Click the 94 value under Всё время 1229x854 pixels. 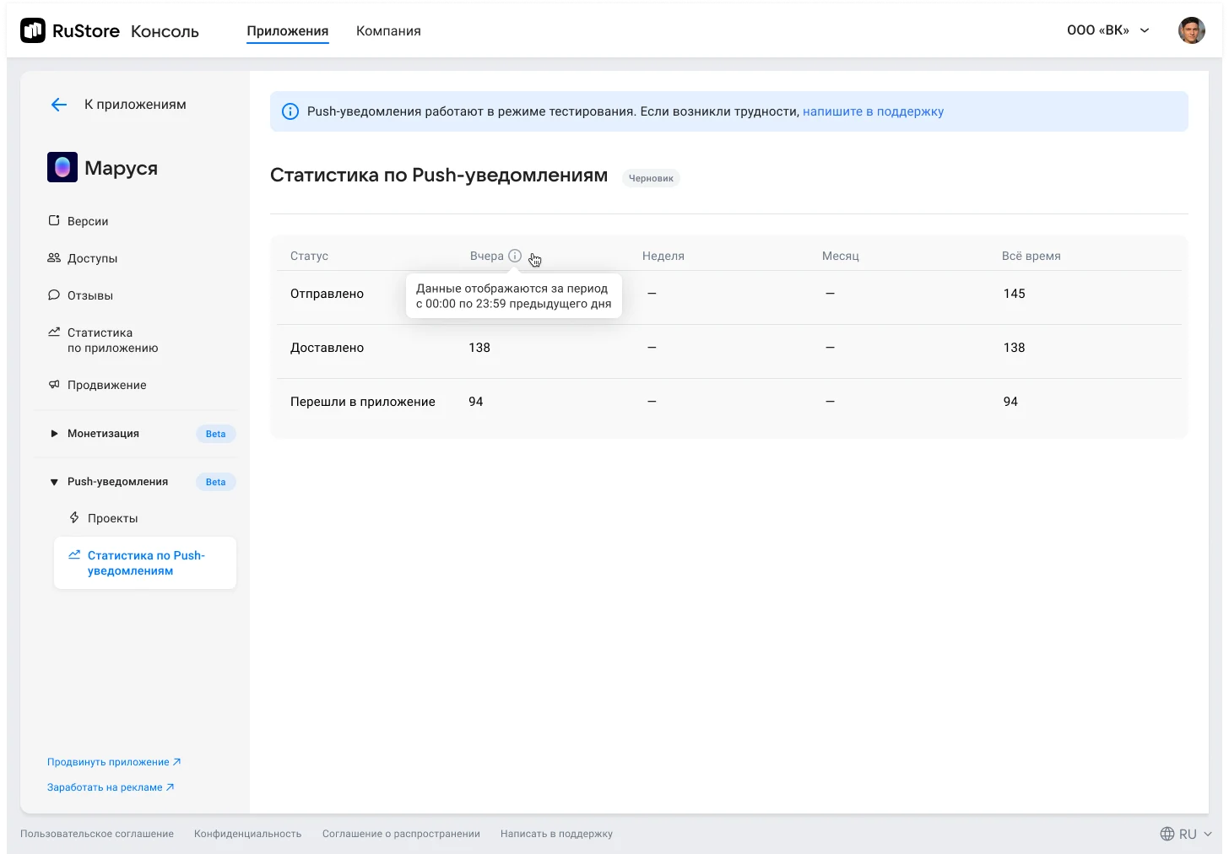1010,402
